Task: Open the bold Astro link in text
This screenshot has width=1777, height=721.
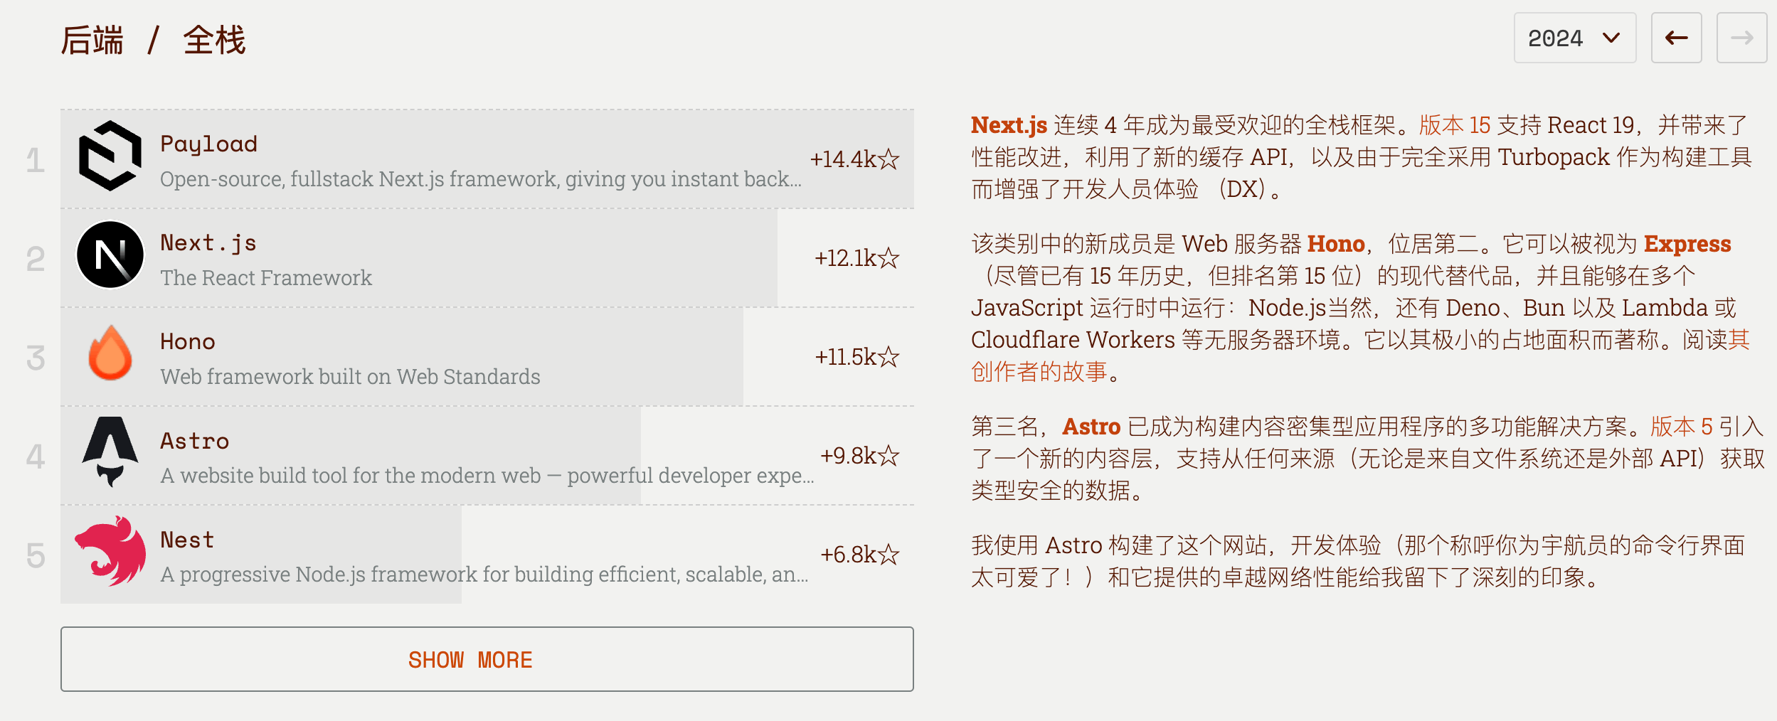Action: tap(1091, 427)
